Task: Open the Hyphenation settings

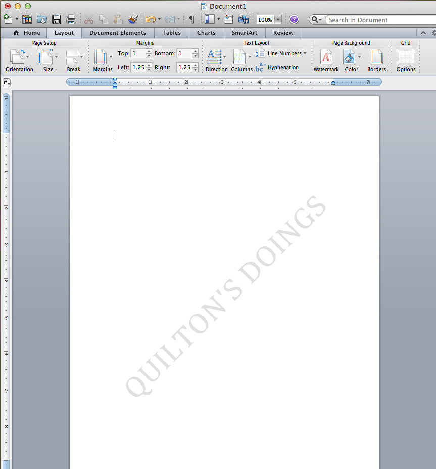Action: pyautogui.click(x=277, y=67)
